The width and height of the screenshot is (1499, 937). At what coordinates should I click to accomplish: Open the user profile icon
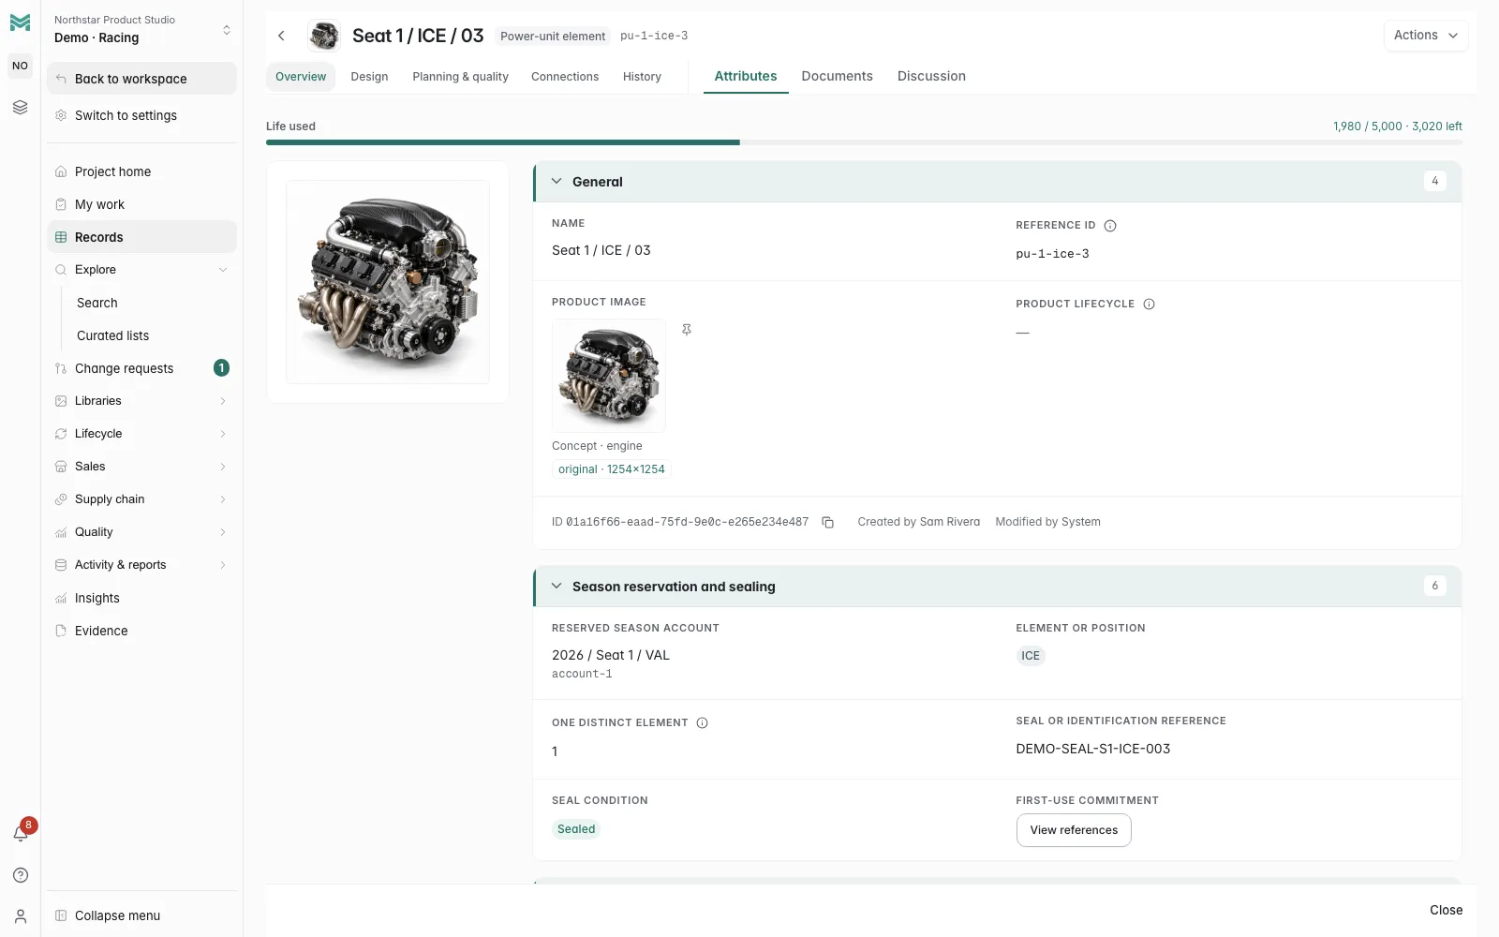[x=21, y=916]
